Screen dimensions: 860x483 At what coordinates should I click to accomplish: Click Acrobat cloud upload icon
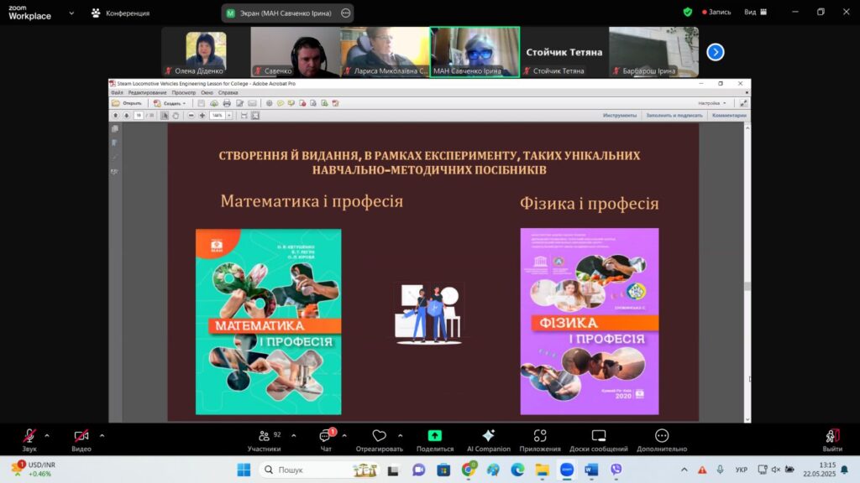(x=214, y=103)
